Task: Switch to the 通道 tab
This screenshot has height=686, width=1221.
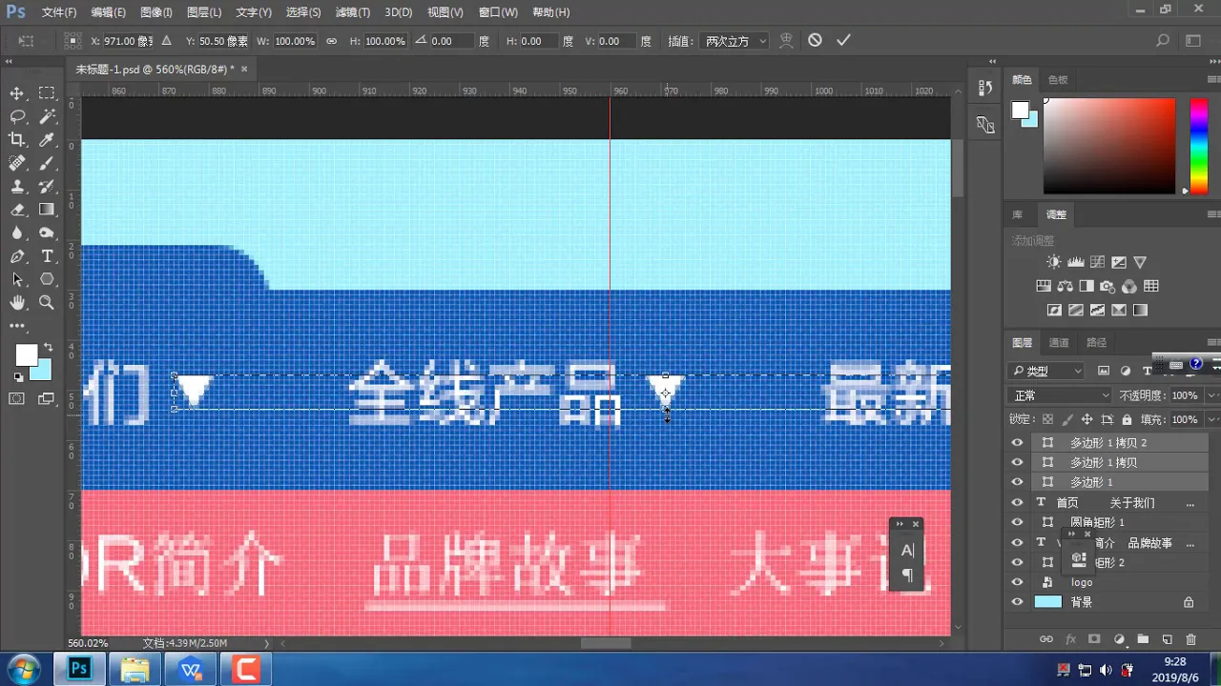Action: click(1059, 343)
